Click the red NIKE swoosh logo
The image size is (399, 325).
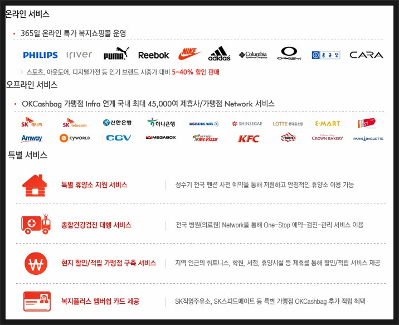189,54
